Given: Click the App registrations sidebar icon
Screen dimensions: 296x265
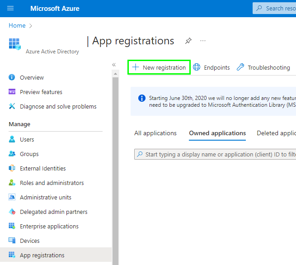Looking at the screenshot, I should (x=12, y=255).
